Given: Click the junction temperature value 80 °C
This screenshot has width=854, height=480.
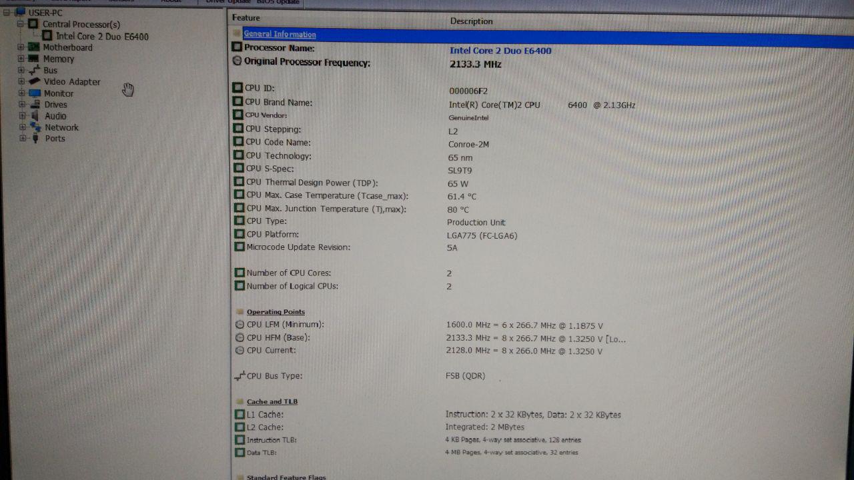Looking at the screenshot, I should [458, 209].
